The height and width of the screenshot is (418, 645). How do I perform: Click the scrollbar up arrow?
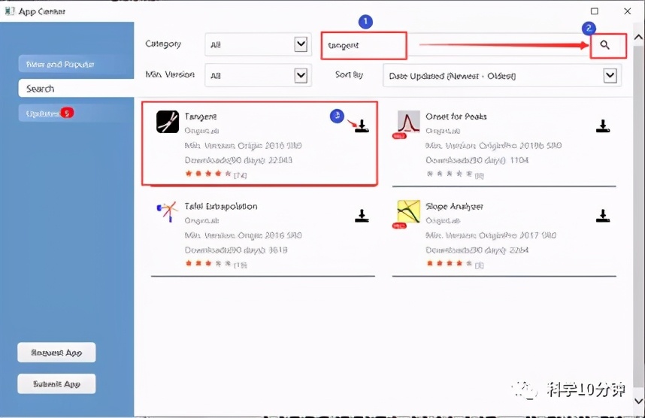[x=638, y=37]
